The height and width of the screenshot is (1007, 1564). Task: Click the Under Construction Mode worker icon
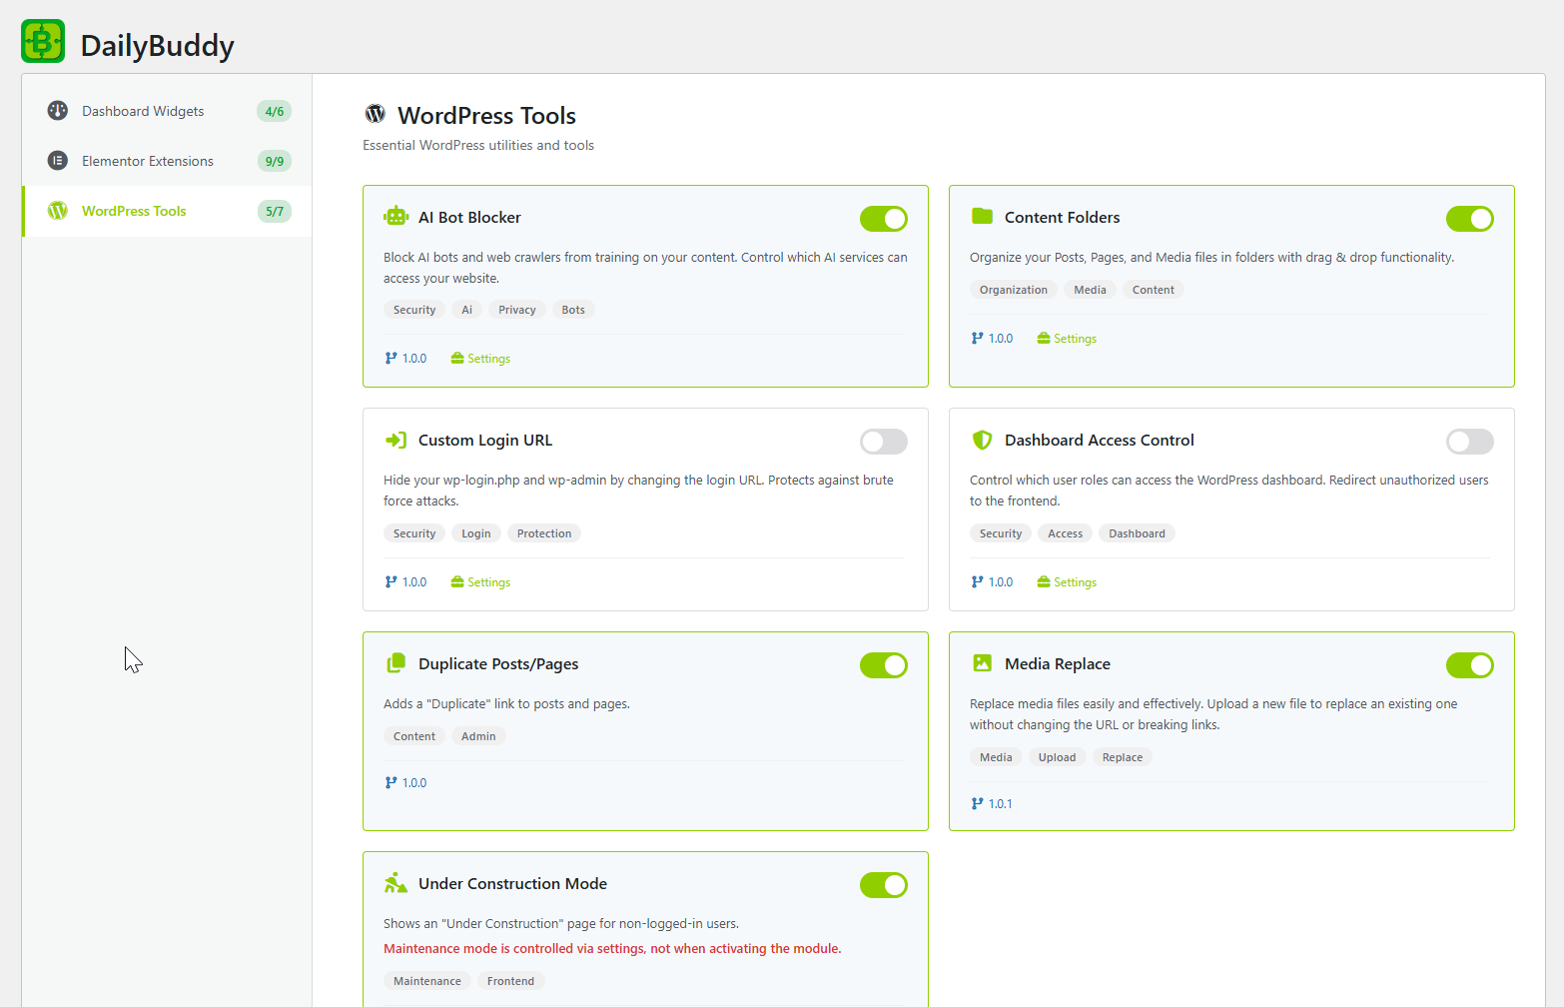(395, 883)
